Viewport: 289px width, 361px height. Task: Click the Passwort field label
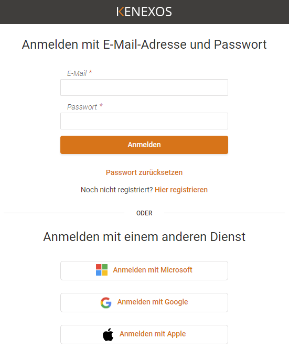[x=82, y=107]
